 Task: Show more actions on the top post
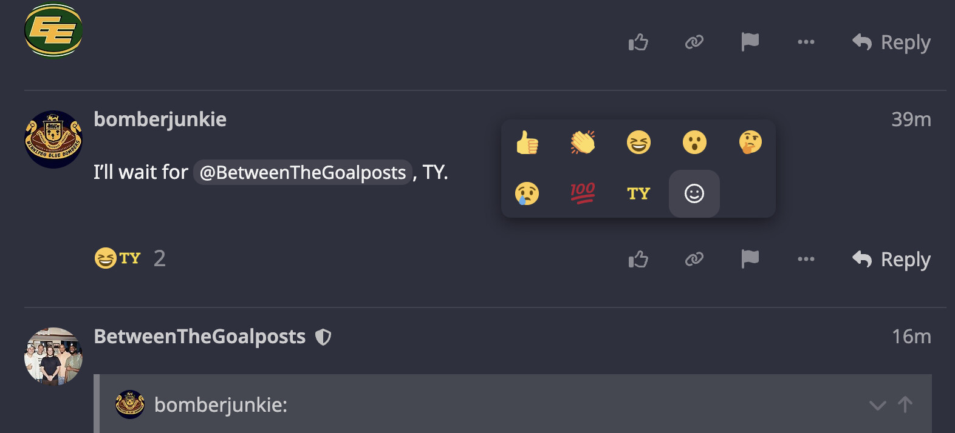pyautogui.click(x=806, y=42)
